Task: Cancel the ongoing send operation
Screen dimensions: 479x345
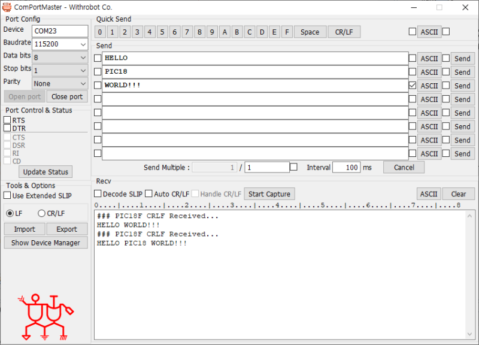Action: point(403,167)
